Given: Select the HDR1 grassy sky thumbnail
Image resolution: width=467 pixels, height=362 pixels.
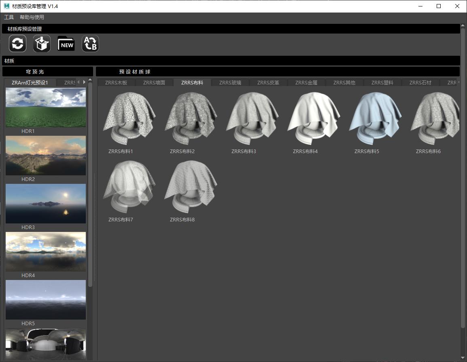Looking at the screenshot, I should click(46, 107).
